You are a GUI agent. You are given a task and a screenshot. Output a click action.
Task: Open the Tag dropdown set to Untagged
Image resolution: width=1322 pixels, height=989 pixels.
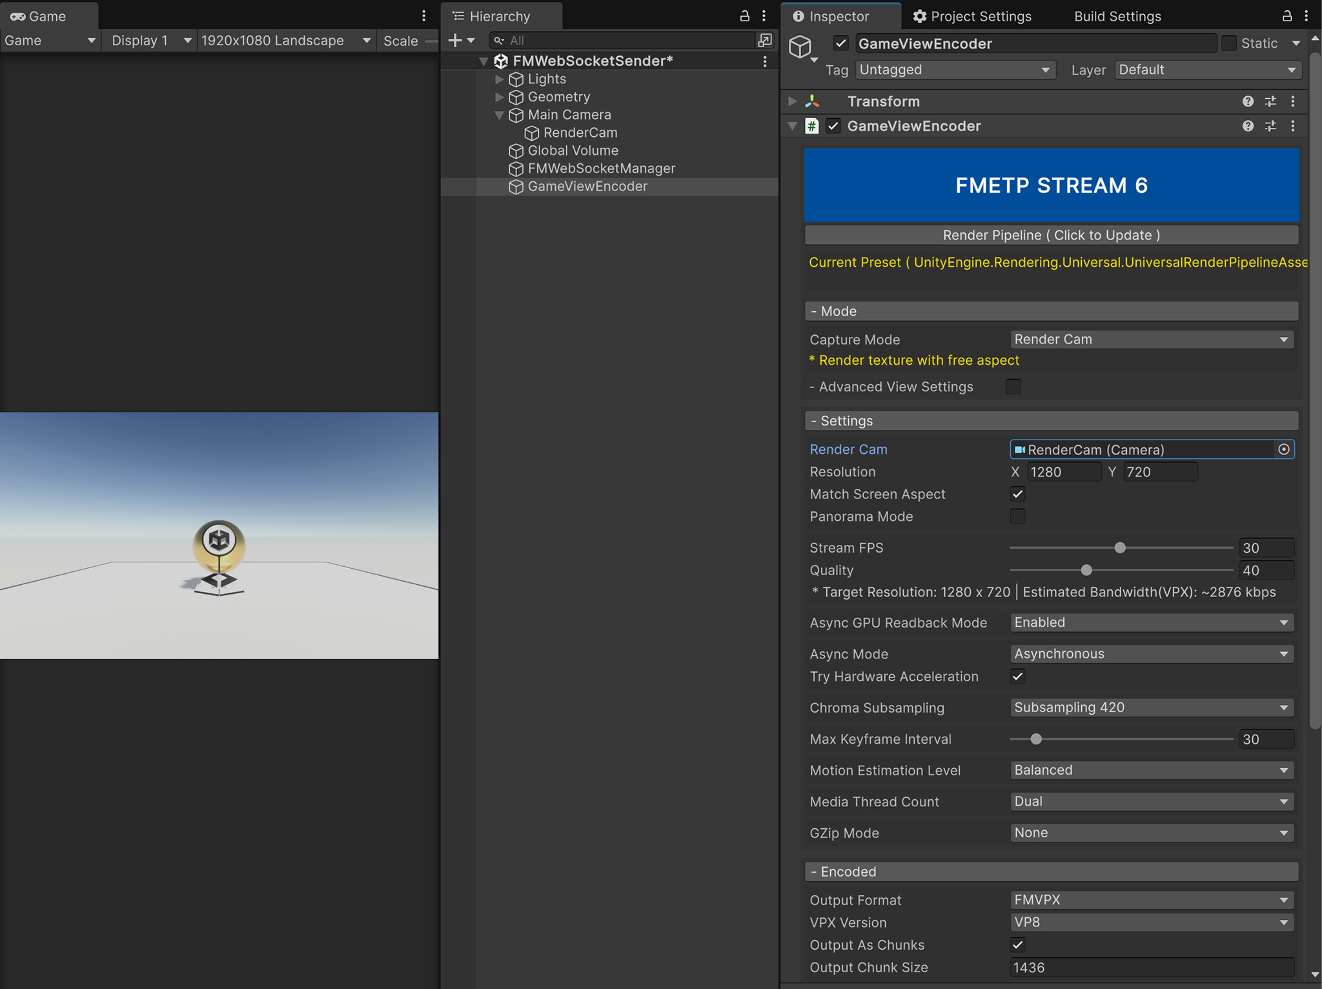[955, 70]
